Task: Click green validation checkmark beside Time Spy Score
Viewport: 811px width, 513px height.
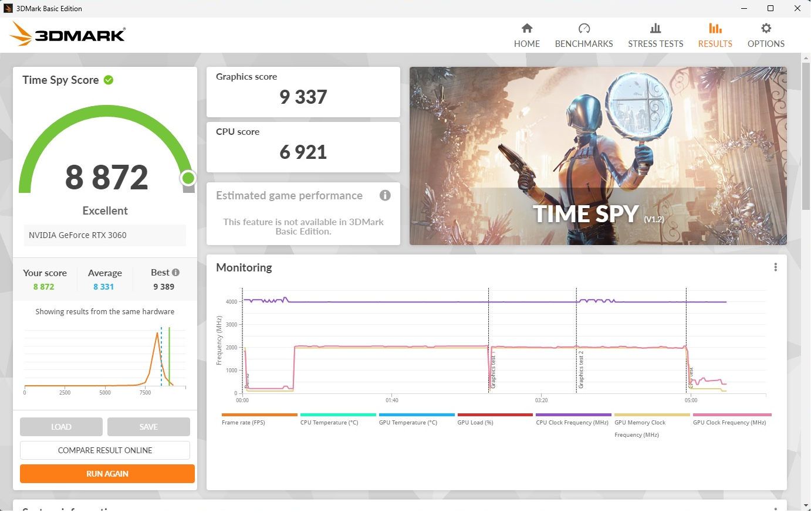Action: (109, 80)
